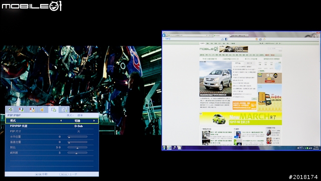Click the File Explorer folder taskbar icon
The width and height of the screenshot is (321, 181).
tap(179, 147)
